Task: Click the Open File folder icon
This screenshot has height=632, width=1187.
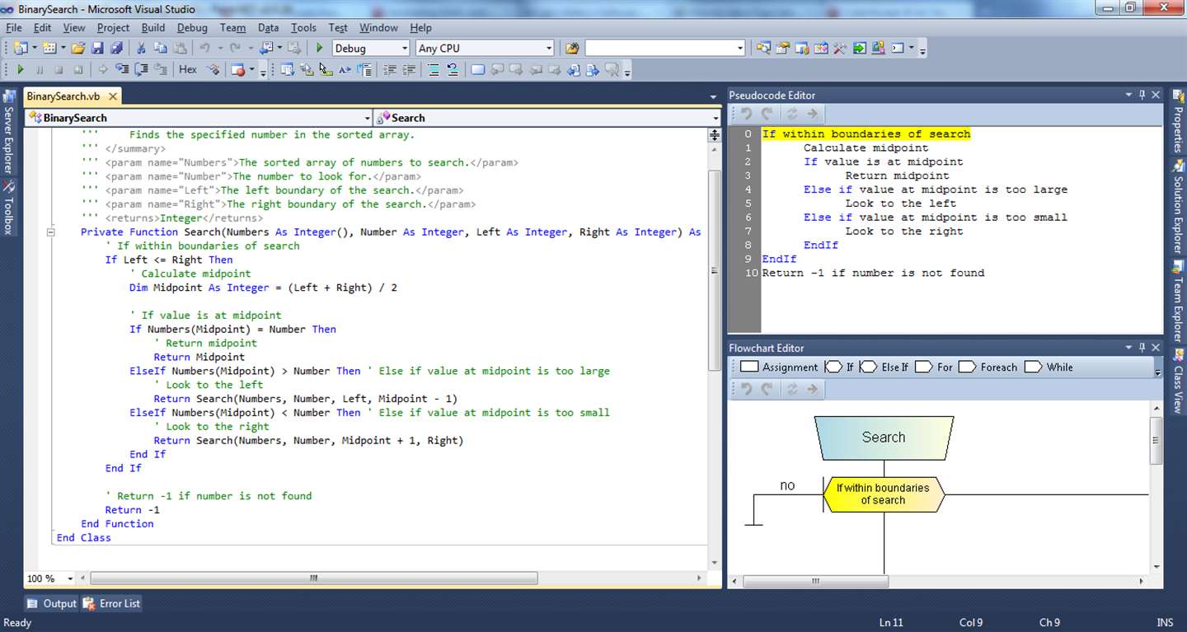Action: click(77, 49)
